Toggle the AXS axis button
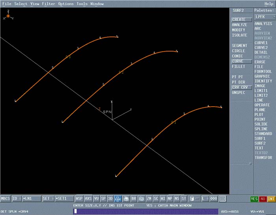276x215 pixels. click(88, 198)
